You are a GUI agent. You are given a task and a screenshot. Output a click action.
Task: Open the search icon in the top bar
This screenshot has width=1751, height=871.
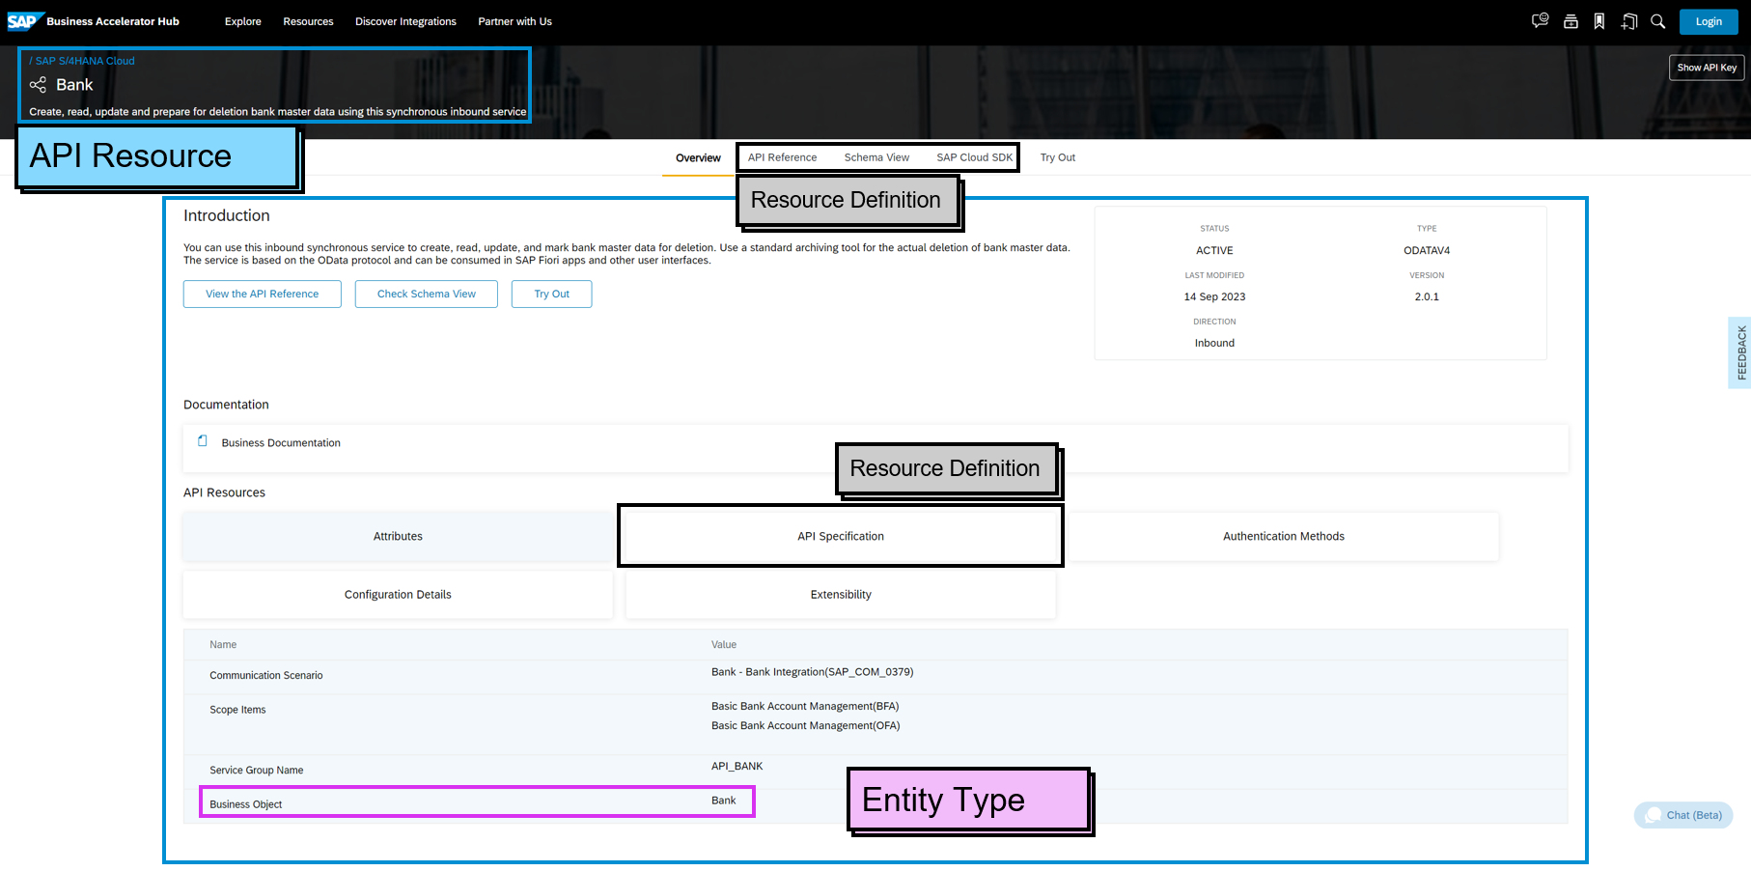(x=1657, y=20)
